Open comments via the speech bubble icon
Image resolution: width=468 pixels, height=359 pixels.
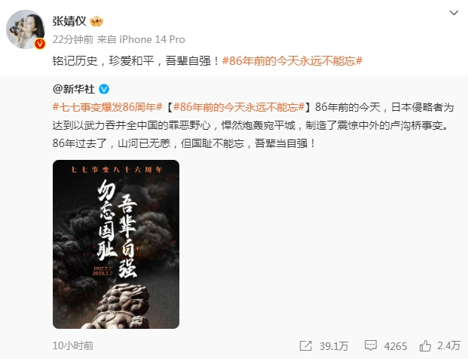(x=370, y=345)
